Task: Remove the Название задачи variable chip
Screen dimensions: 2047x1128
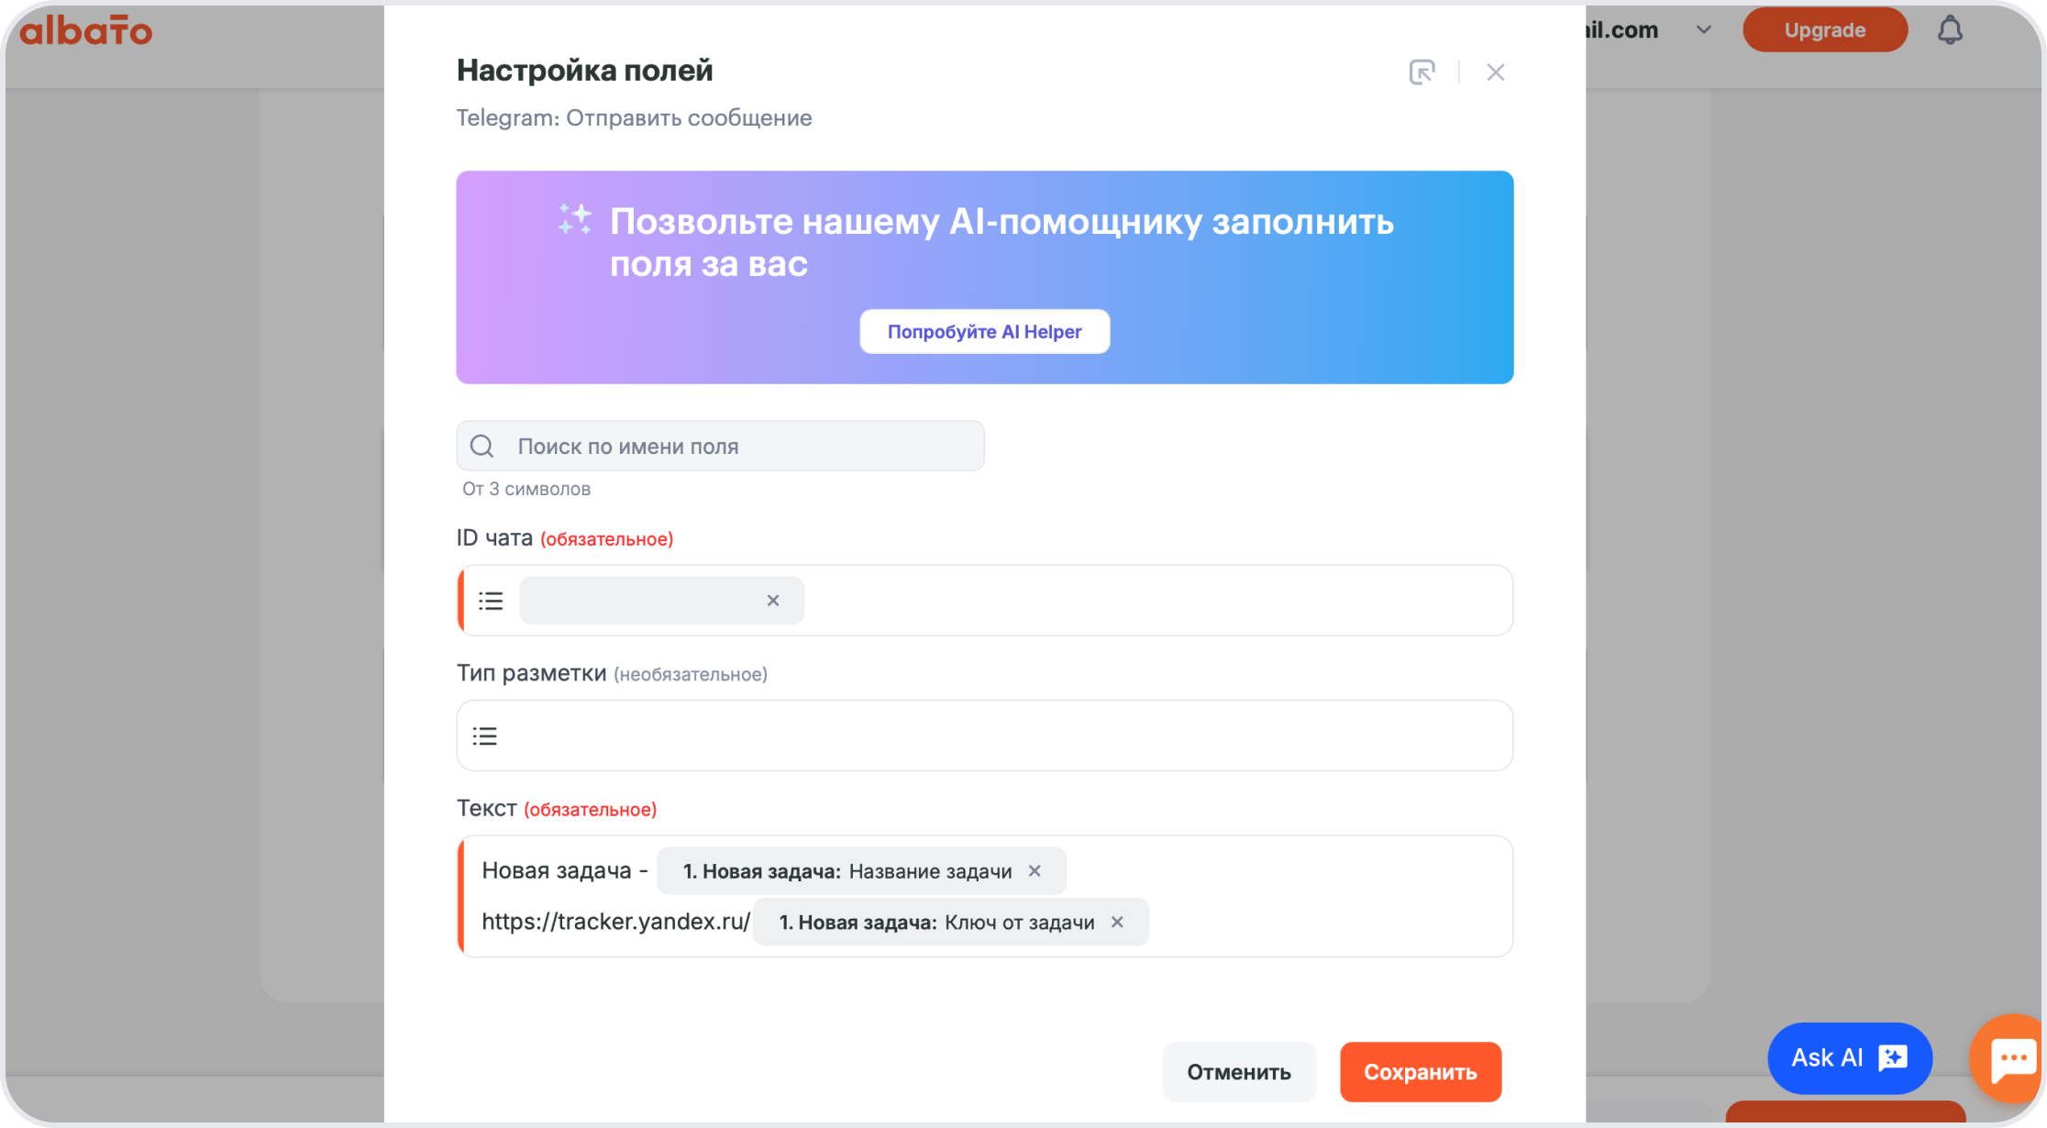Action: tap(1035, 871)
